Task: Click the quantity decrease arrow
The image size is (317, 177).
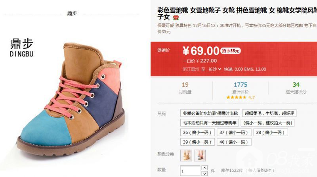Action: pyautogui.click(x=204, y=173)
